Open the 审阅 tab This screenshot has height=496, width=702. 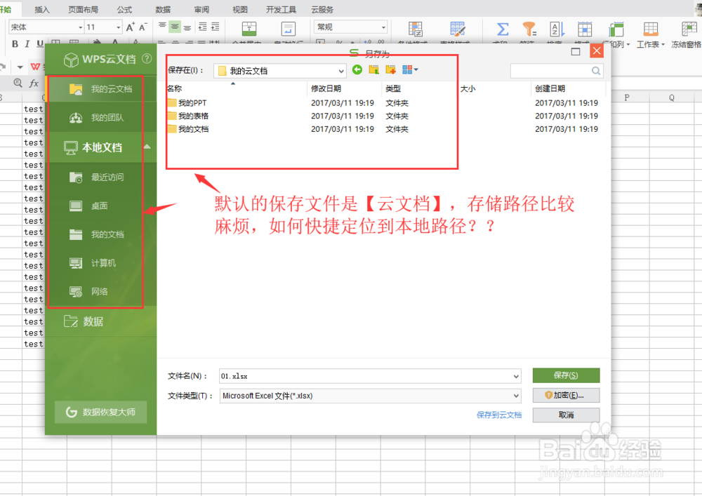tap(201, 9)
